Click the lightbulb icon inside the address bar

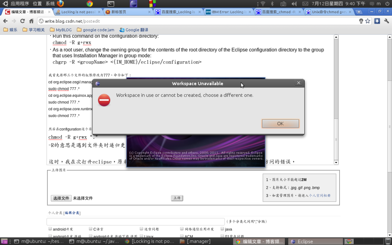pyautogui.click(x=361, y=21)
